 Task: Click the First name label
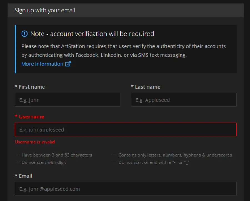pyautogui.click(x=32, y=87)
